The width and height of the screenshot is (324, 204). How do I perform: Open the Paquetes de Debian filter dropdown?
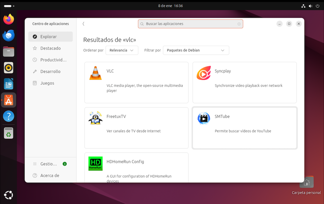tap(196, 50)
